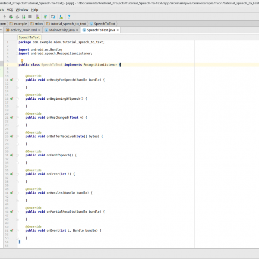Click the Debug app bug icon
Image resolution: width=259 pixels, height=259 pixels.
point(10,16)
